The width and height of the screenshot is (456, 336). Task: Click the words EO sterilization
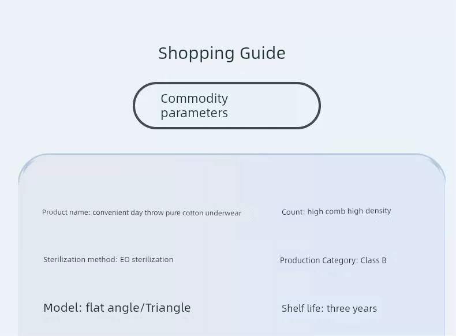tap(147, 259)
